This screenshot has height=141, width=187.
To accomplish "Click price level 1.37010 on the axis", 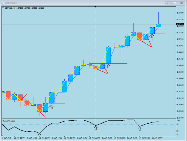I will tap(180, 39).
